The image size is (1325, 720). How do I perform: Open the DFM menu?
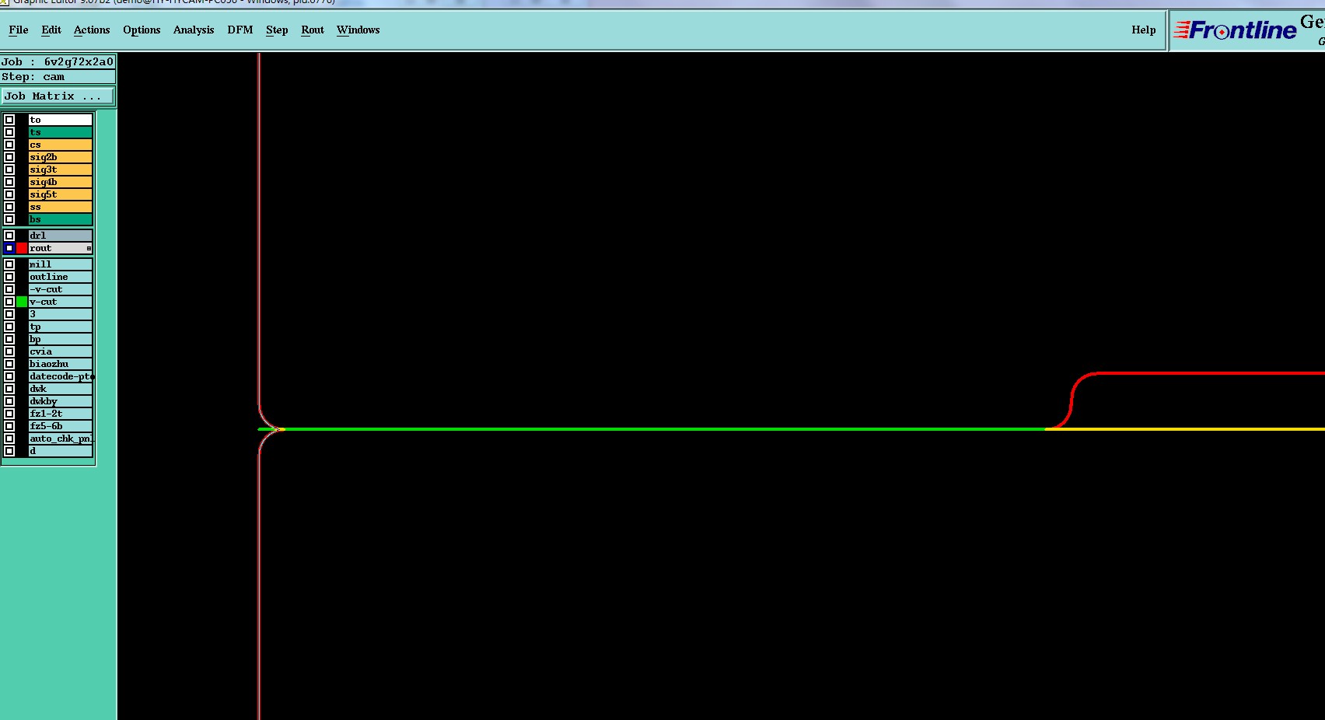240,30
